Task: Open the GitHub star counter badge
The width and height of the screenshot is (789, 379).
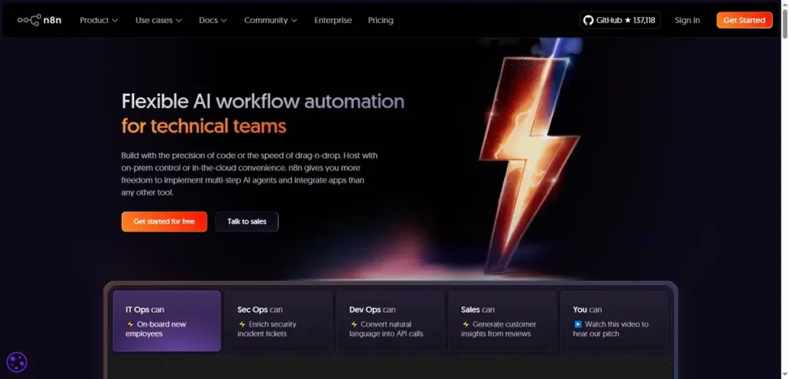Action: [x=620, y=20]
